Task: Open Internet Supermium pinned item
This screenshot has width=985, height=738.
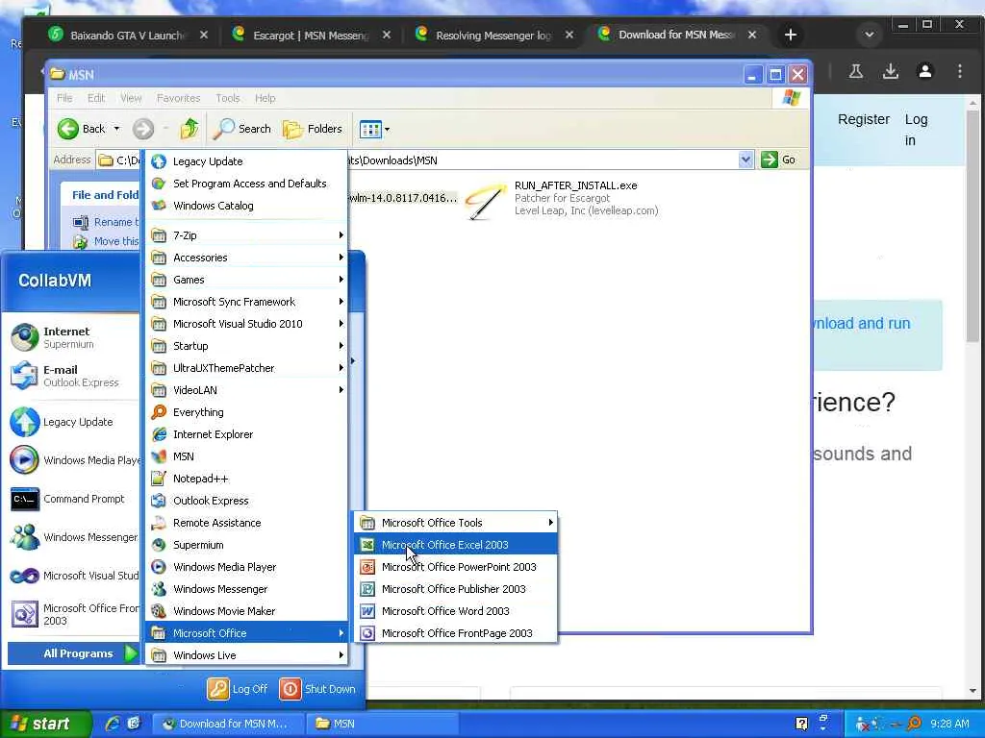Action: click(x=73, y=337)
